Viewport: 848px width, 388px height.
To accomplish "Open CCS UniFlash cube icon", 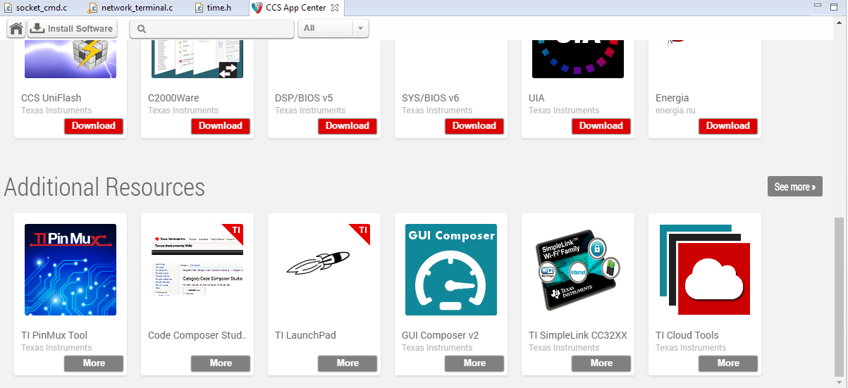I will [x=70, y=60].
